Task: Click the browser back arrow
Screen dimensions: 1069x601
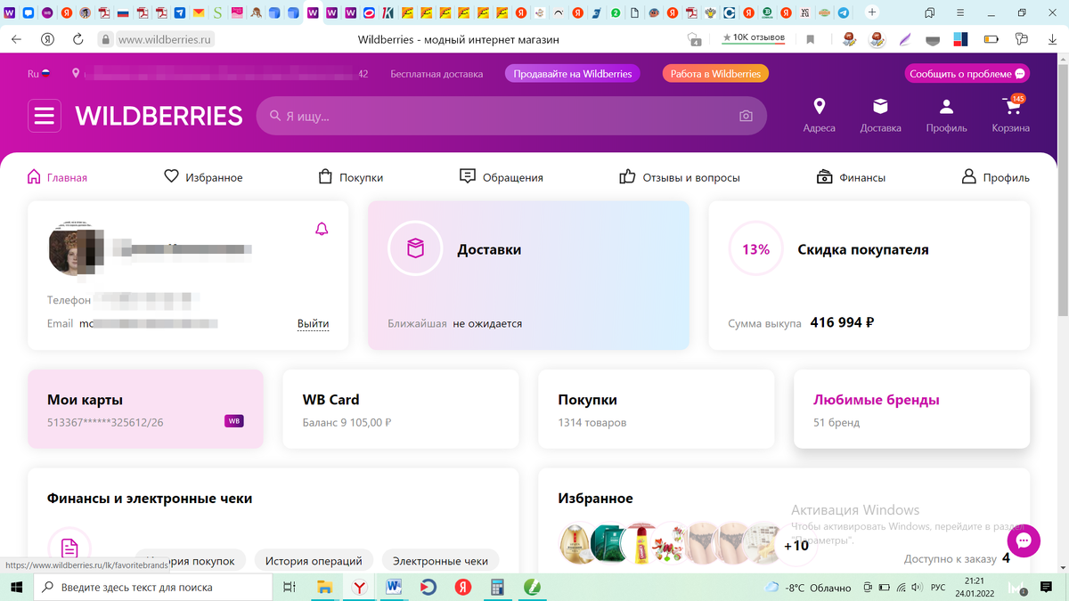Action: tap(16, 39)
